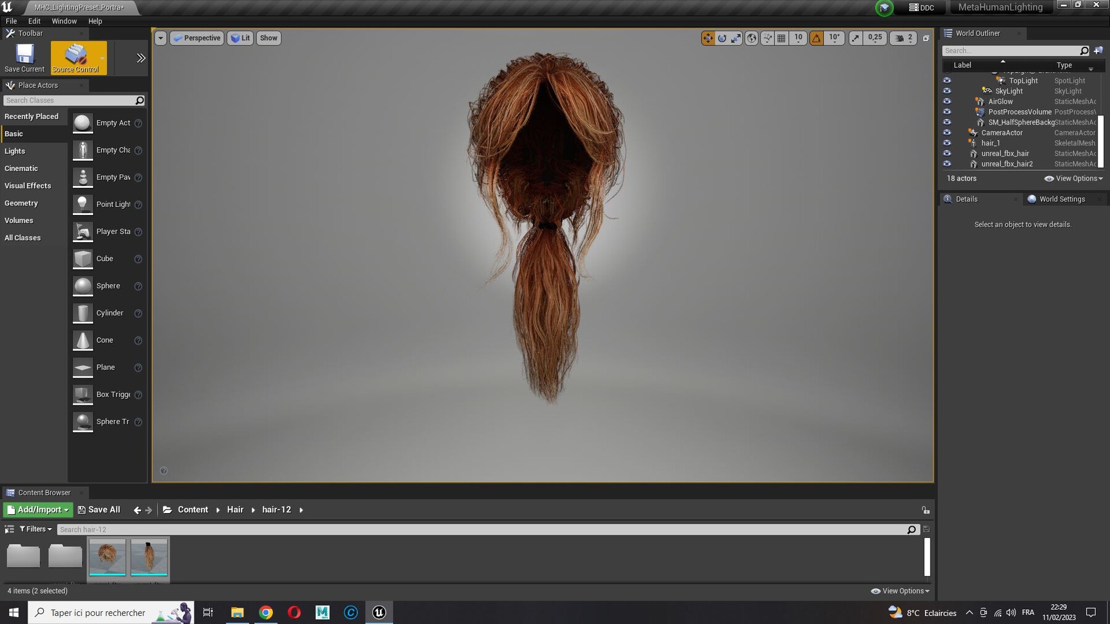The image size is (1110, 624).
Task: Click the Hair breadcrumb folder
Action: pos(235,509)
